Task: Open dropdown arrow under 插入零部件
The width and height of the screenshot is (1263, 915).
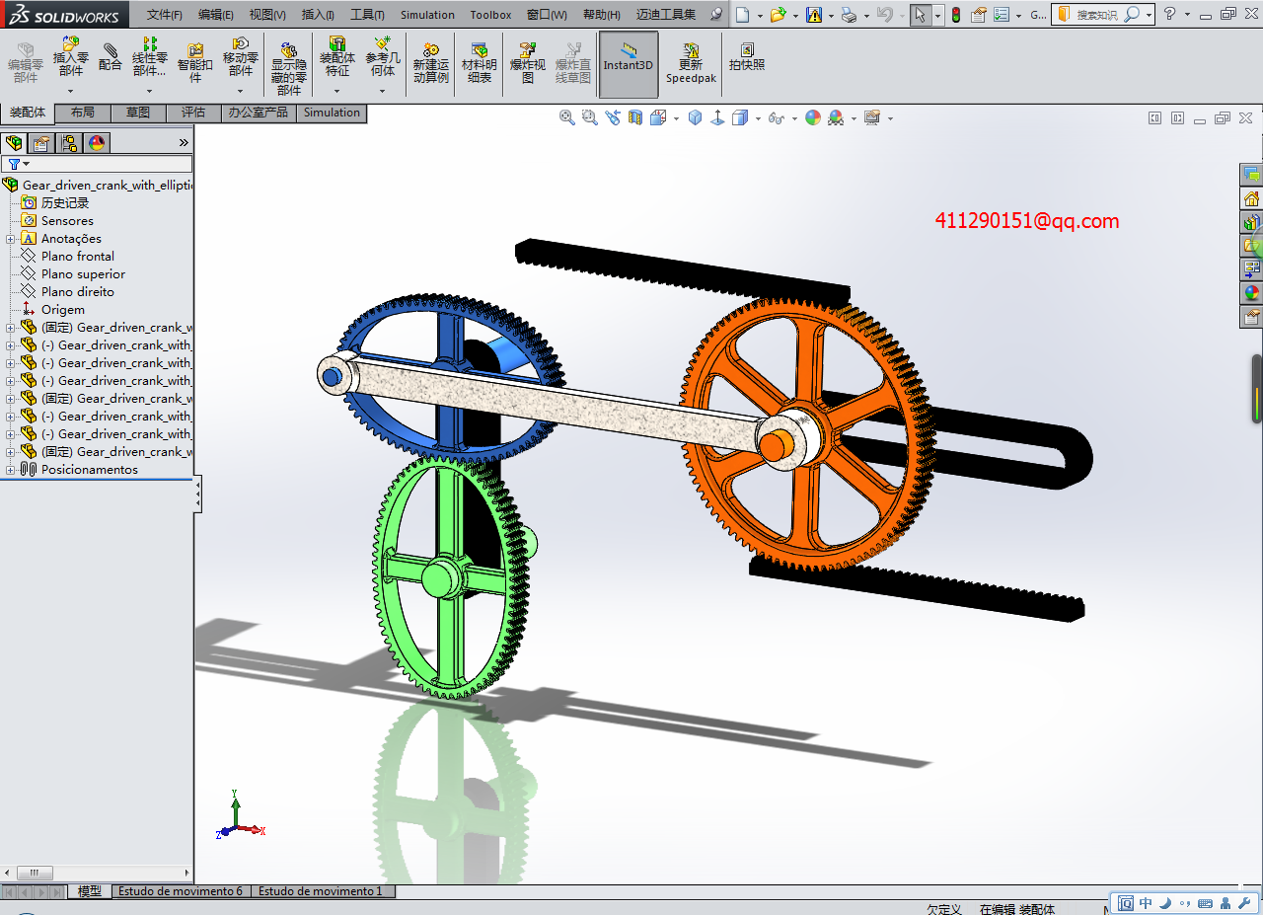Action: (70, 91)
